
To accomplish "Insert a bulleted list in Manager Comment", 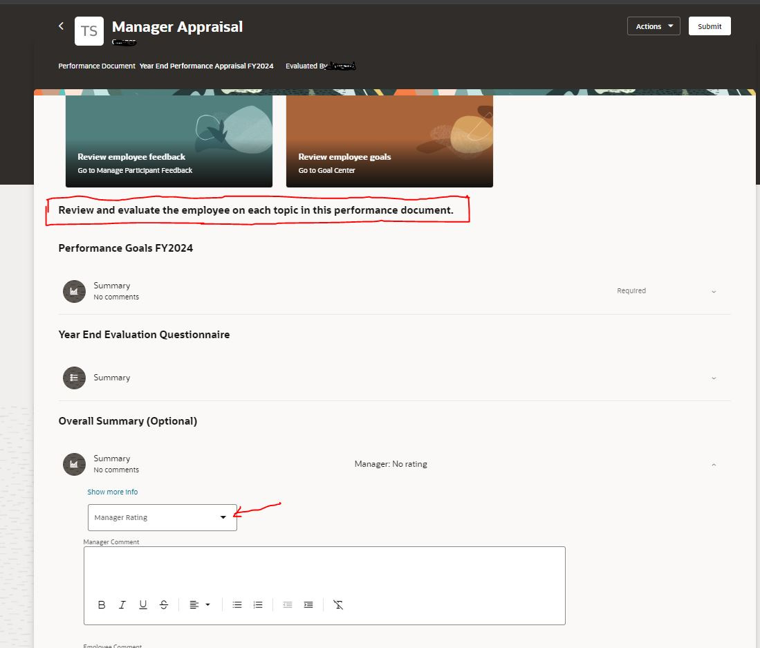I will [237, 604].
